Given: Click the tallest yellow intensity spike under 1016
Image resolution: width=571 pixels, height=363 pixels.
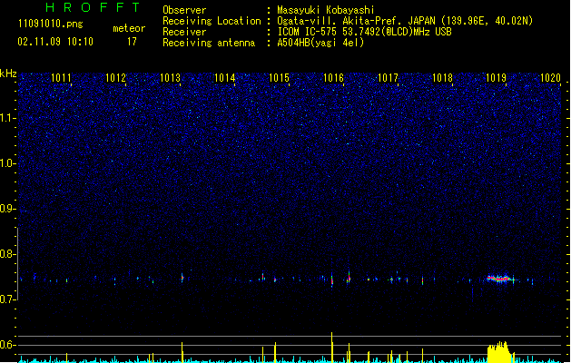Looking at the screenshot, I should click(x=331, y=348).
